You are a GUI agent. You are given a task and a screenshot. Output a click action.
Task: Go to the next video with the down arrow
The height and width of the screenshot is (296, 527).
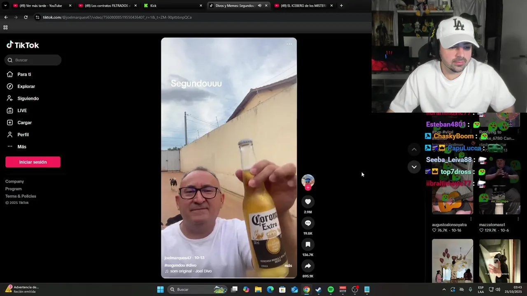pyautogui.click(x=414, y=166)
